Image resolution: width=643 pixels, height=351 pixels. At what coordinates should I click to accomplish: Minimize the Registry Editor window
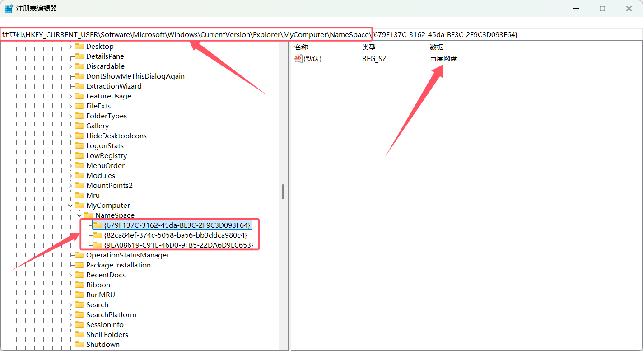point(575,9)
